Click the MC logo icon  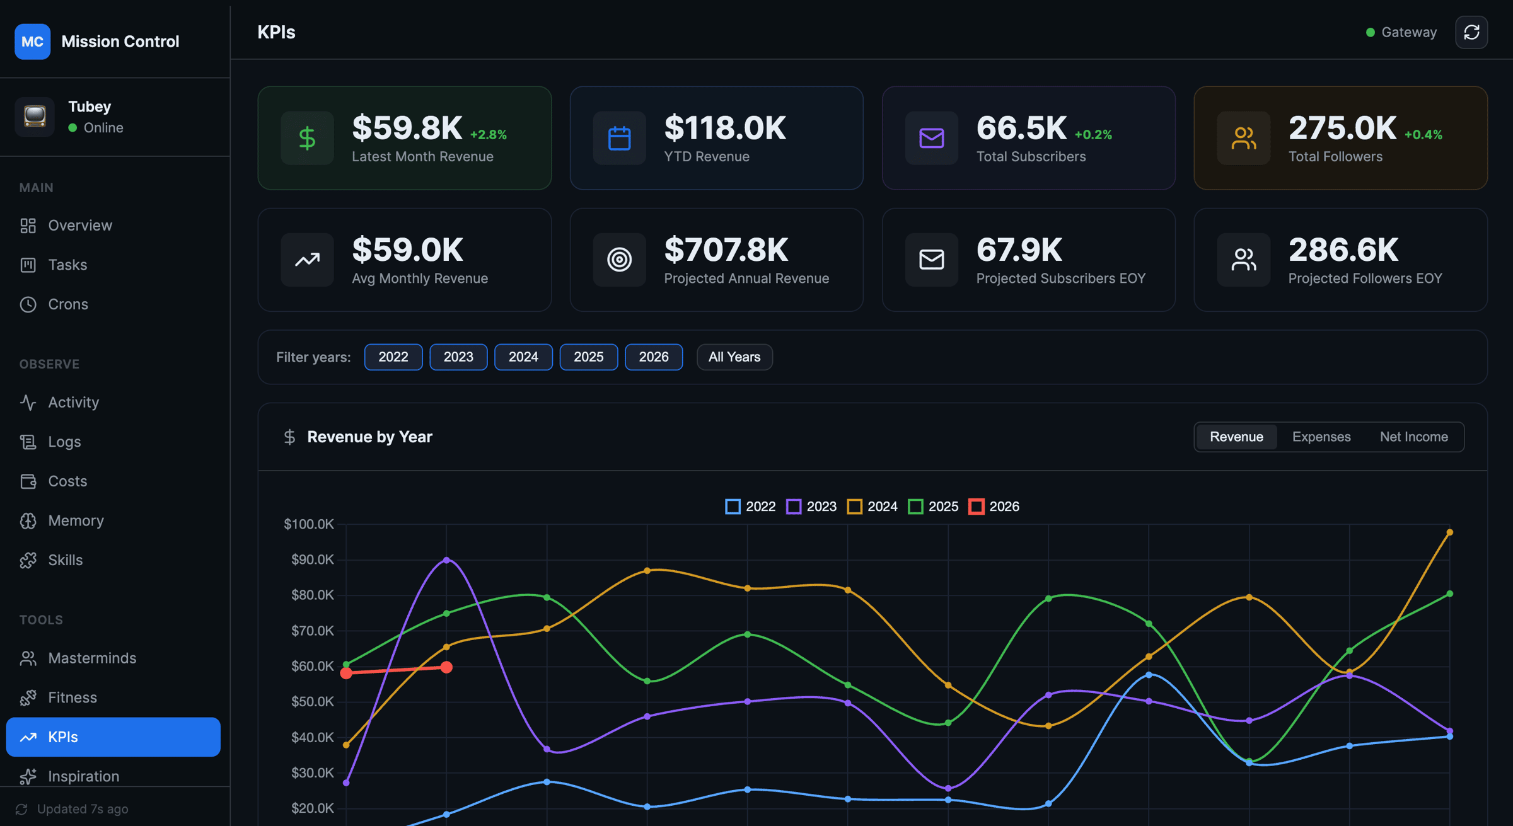click(x=32, y=42)
